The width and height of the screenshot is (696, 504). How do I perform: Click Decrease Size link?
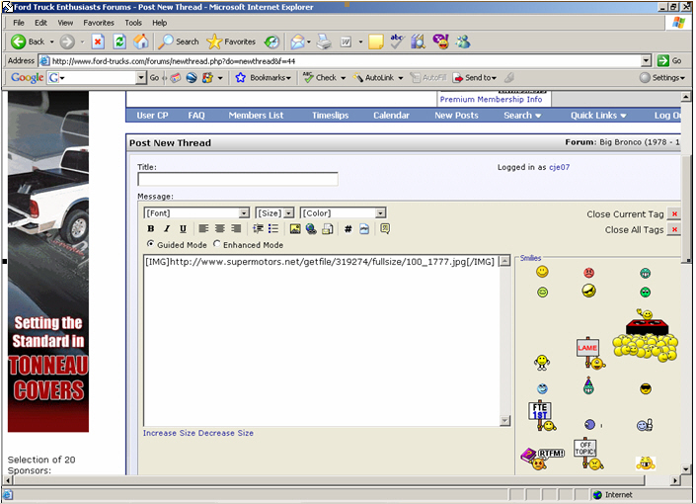click(226, 433)
